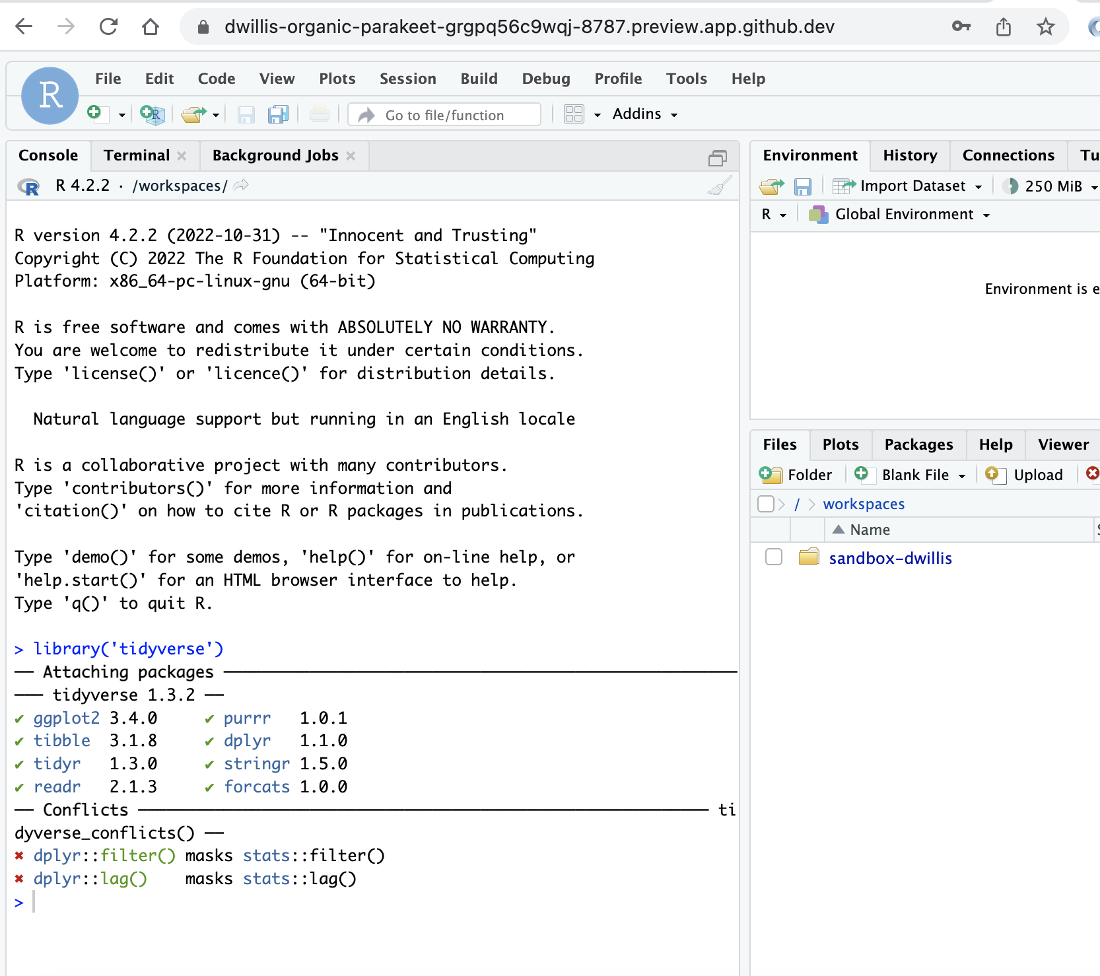This screenshot has height=976, width=1100.
Task: Create a new R project icon
Action: (x=152, y=114)
